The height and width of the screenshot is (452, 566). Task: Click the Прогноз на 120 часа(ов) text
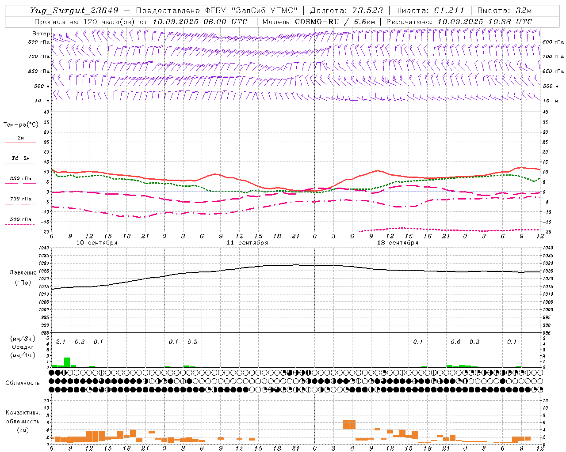[85, 22]
